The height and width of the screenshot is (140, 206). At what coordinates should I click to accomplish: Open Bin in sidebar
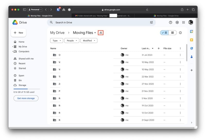pyautogui.click(x=20, y=80)
